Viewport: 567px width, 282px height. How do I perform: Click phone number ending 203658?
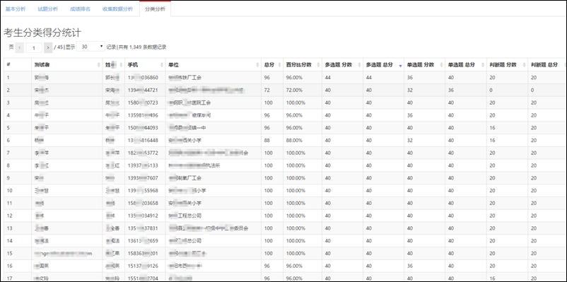click(x=143, y=203)
